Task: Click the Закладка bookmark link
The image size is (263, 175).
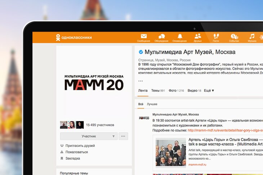Action: click(72, 158)
